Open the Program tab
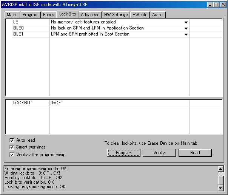 [31, 15]
